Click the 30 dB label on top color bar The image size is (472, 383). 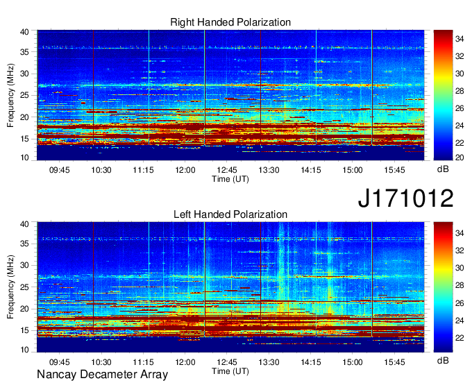tap(460, 74)
